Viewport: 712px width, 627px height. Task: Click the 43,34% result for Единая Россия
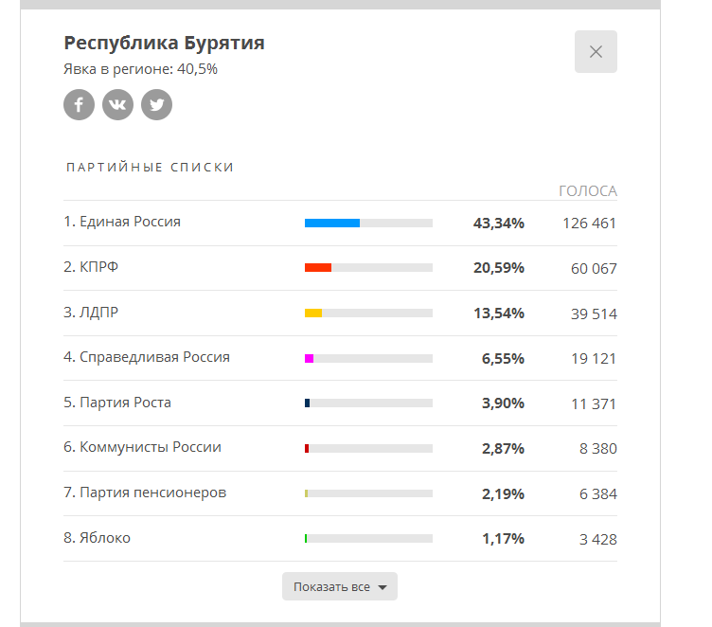tap(499, 224)
